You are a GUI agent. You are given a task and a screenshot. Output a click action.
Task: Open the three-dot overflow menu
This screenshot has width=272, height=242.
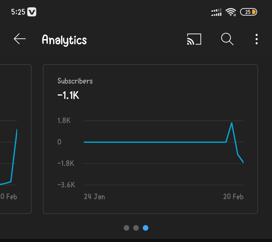pyautogui.click(x=256, y=39)
